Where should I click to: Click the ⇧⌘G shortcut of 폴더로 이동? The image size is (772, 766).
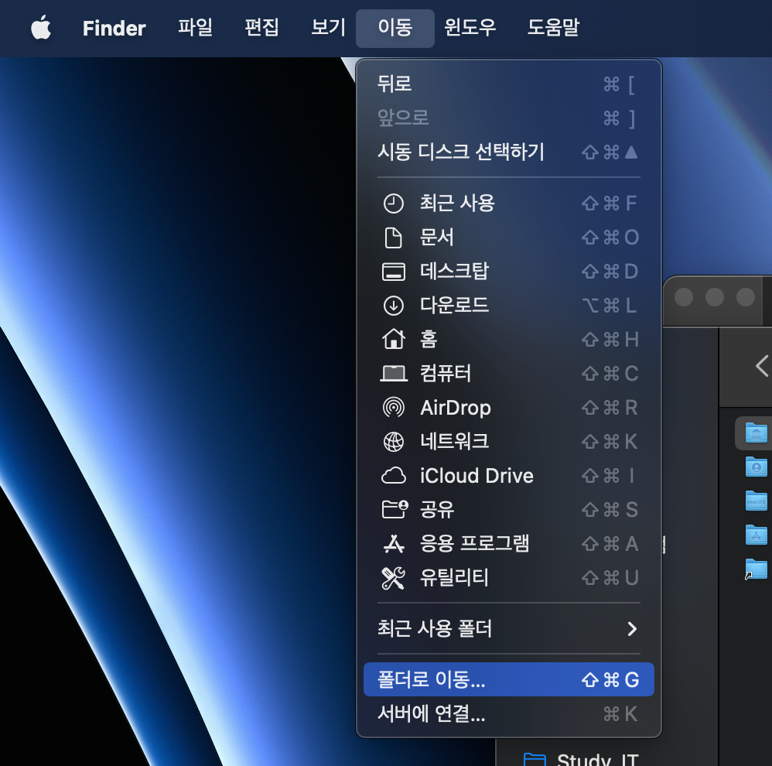click(610, 680)
